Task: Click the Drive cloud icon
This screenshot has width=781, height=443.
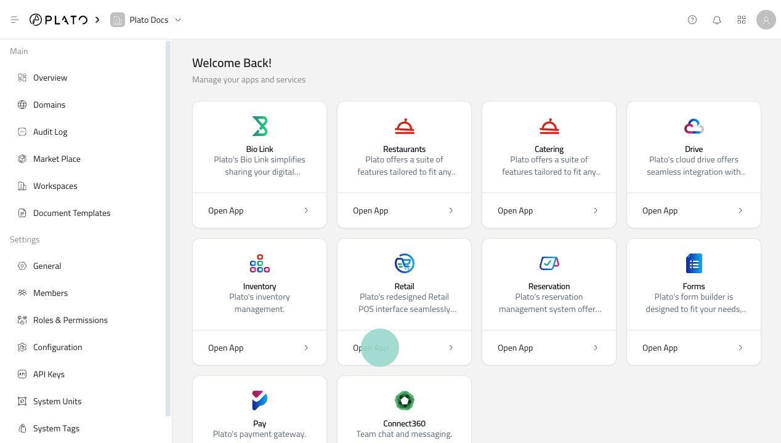Action: pyautogui.click(x=694, y=126)
